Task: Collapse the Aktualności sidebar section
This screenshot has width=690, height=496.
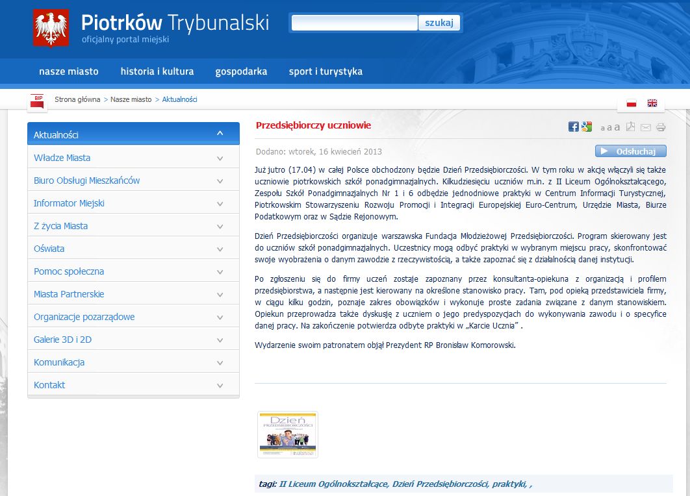Action: pos(220,133)
